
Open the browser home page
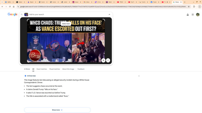[x=13, y=6]
